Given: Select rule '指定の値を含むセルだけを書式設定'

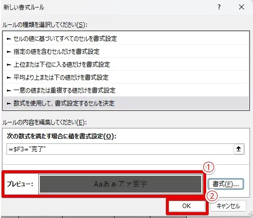Looking at the screenshot, I should [x=126, y=52].
